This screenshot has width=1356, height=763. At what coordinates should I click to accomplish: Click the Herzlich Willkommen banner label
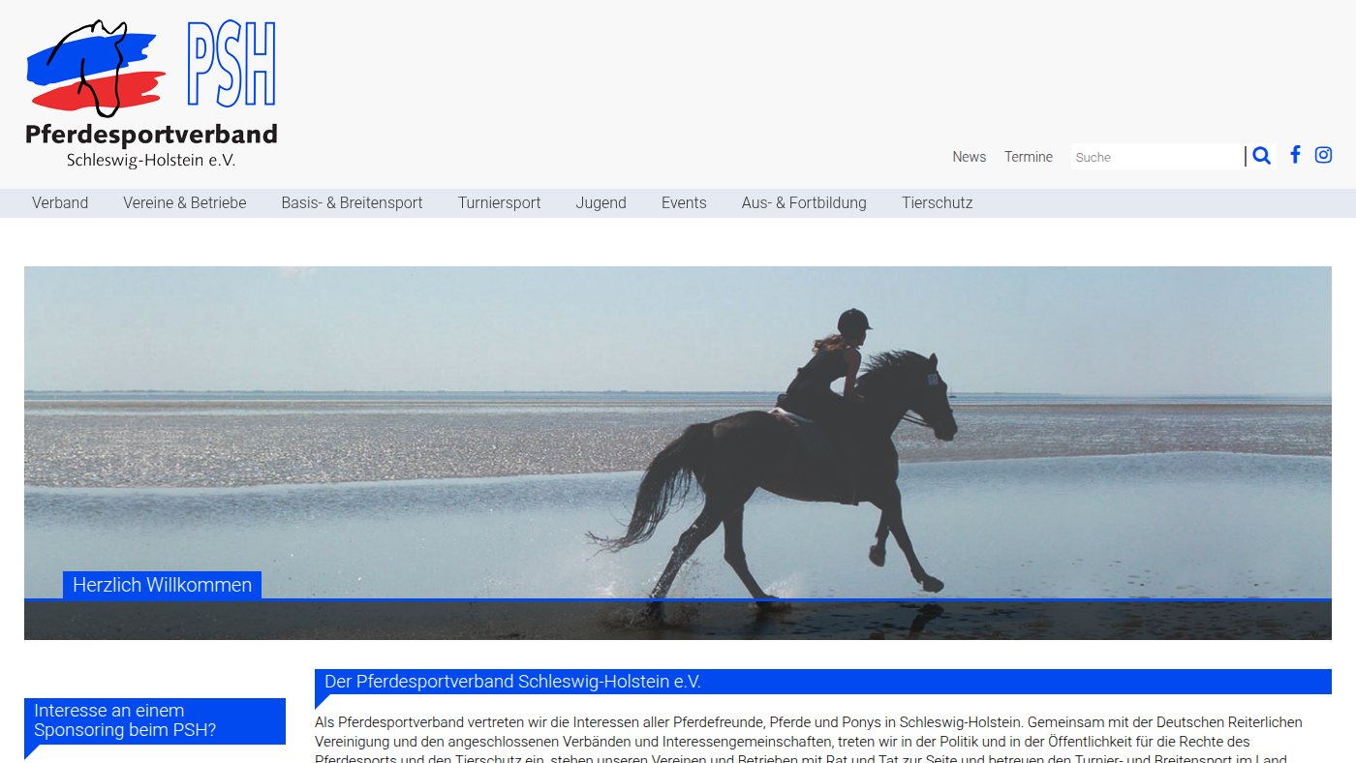[x=162, y=585]
